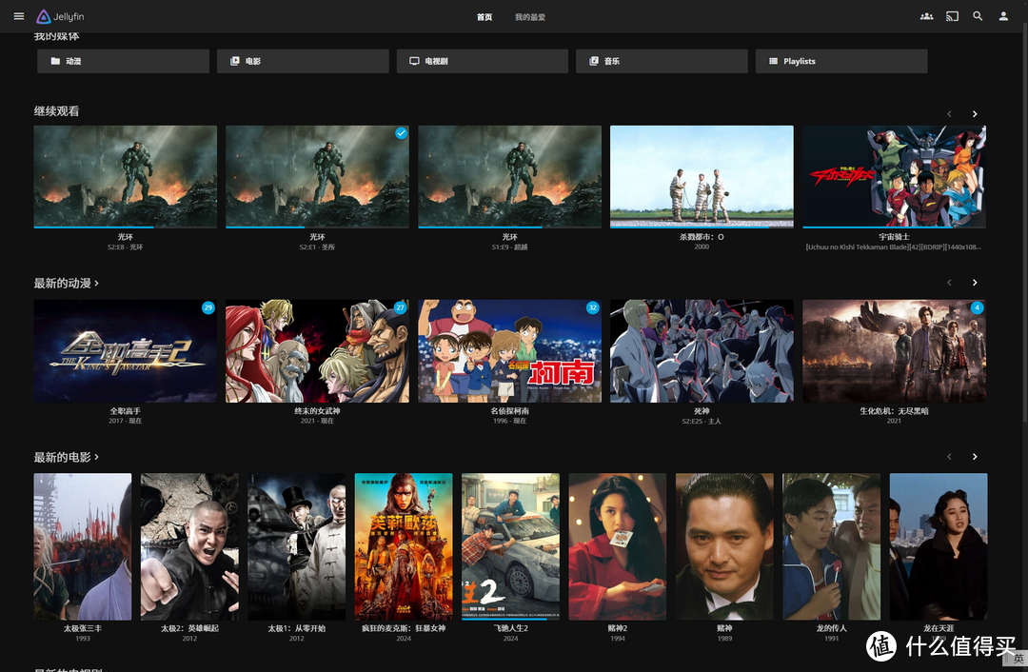Click the TV icon in 电视剧 button
1028x672 pixels.
click(414, 61)
